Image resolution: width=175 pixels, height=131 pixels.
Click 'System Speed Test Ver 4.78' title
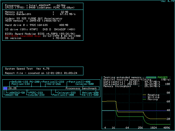pos(27,69)
